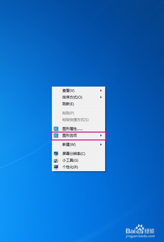Click the personalize icon beside 个性化

56,167
